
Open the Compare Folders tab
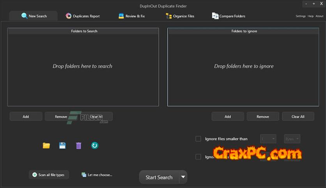(229, 16)
